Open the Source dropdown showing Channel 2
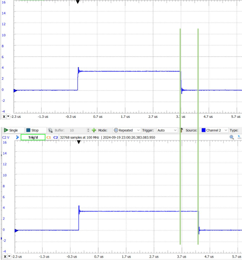 (x=214, y=130)
